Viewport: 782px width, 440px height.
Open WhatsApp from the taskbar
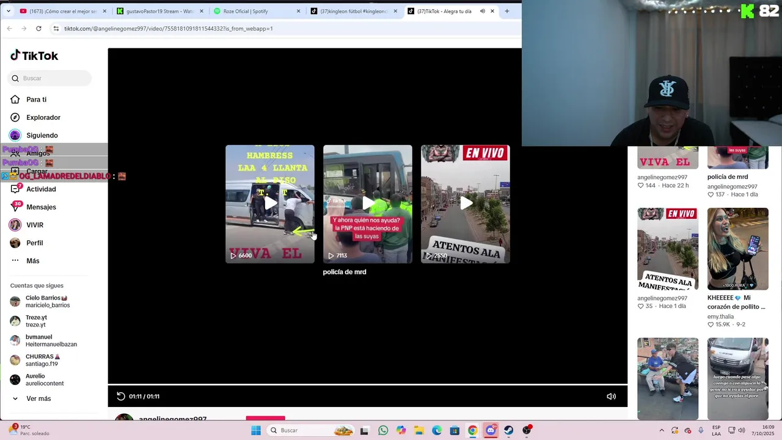383,430
